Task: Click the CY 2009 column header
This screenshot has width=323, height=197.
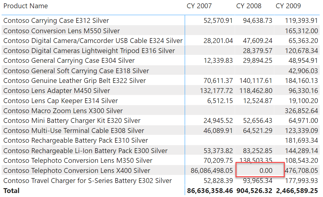Action: tap(288, 6)
